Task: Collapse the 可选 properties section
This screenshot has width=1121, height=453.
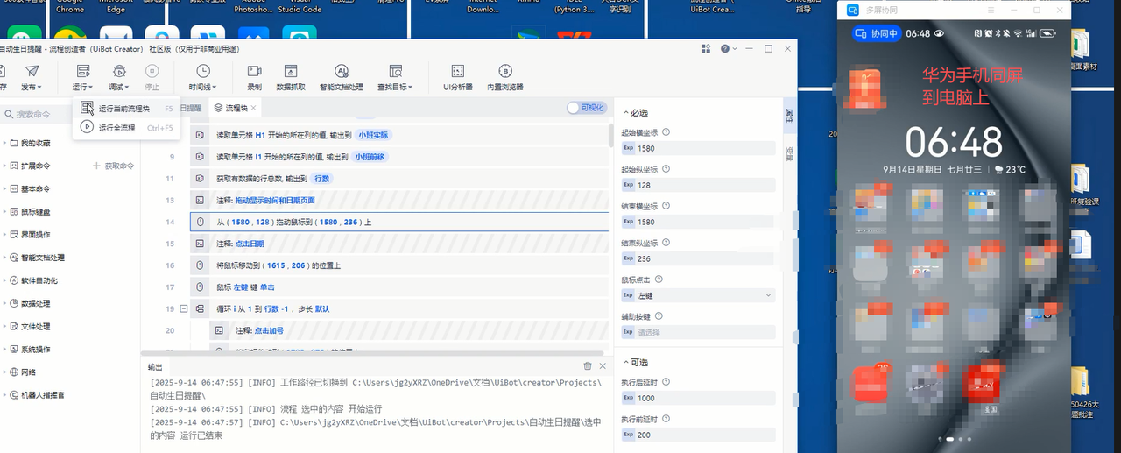Action: (625, 362)
